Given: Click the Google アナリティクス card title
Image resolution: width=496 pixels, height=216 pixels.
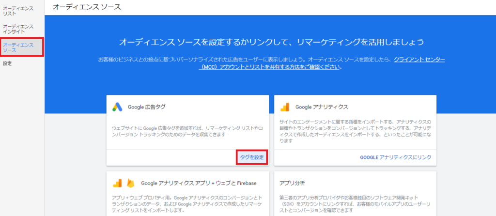Looking at the screenshot, I should (322, 107).
